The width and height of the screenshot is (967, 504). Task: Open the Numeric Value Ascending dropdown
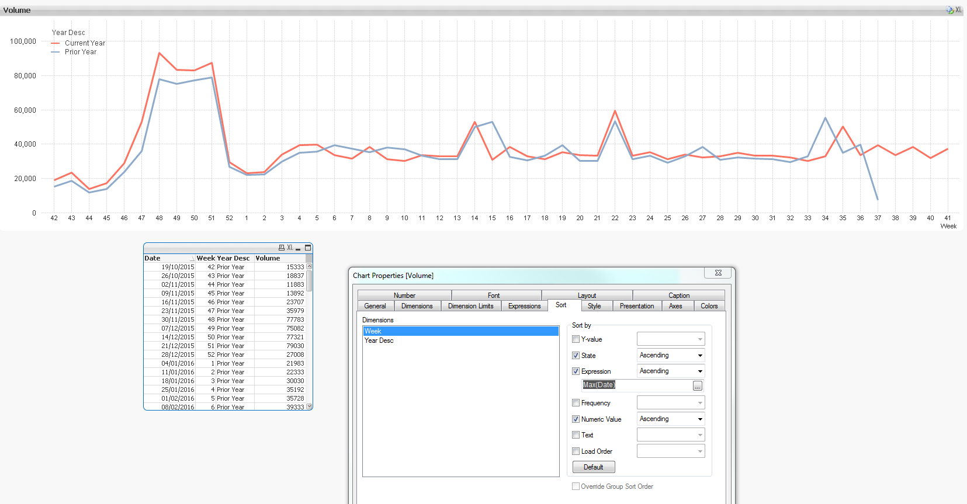[671, 419]
